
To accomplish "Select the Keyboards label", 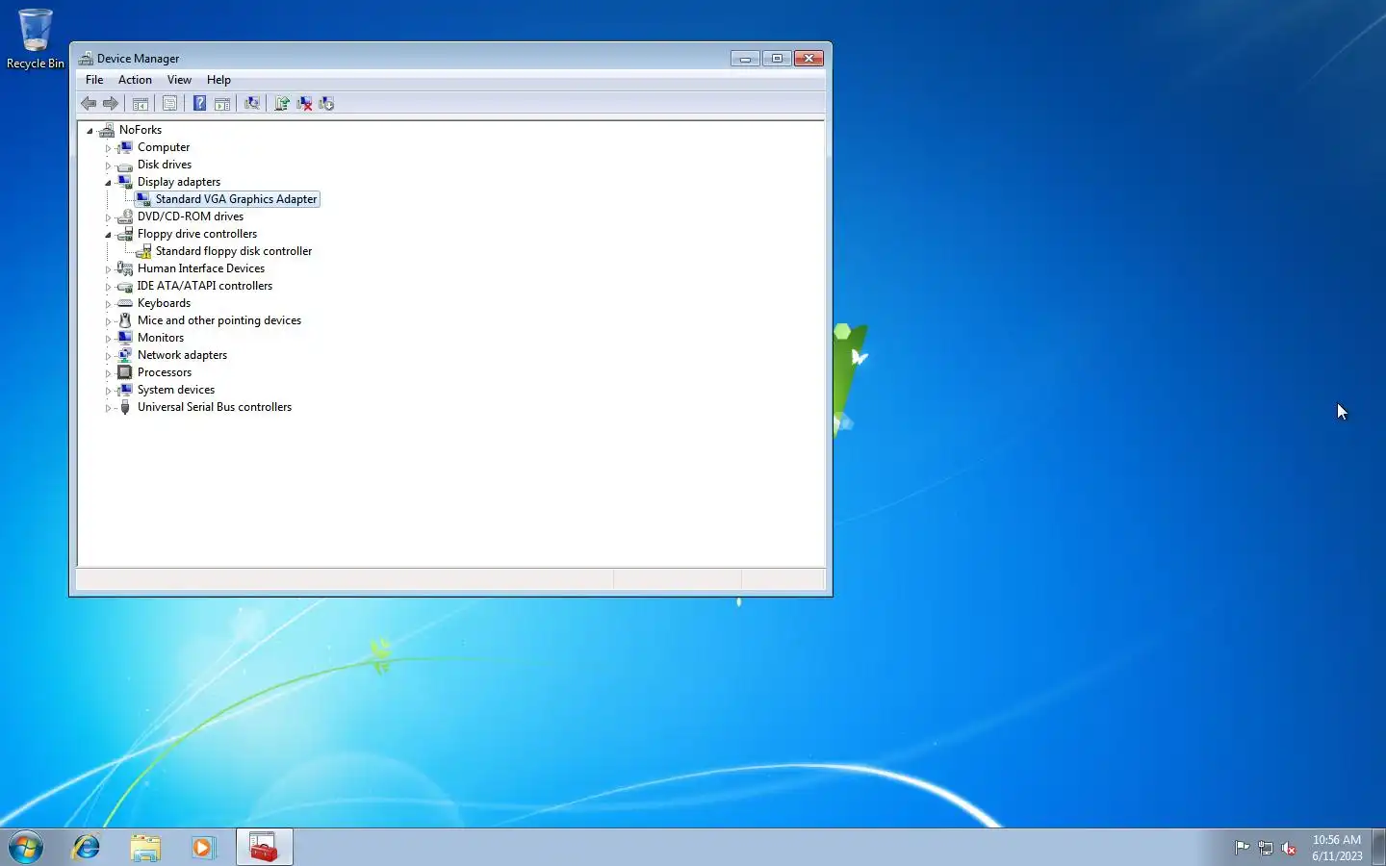I will 164,303.
